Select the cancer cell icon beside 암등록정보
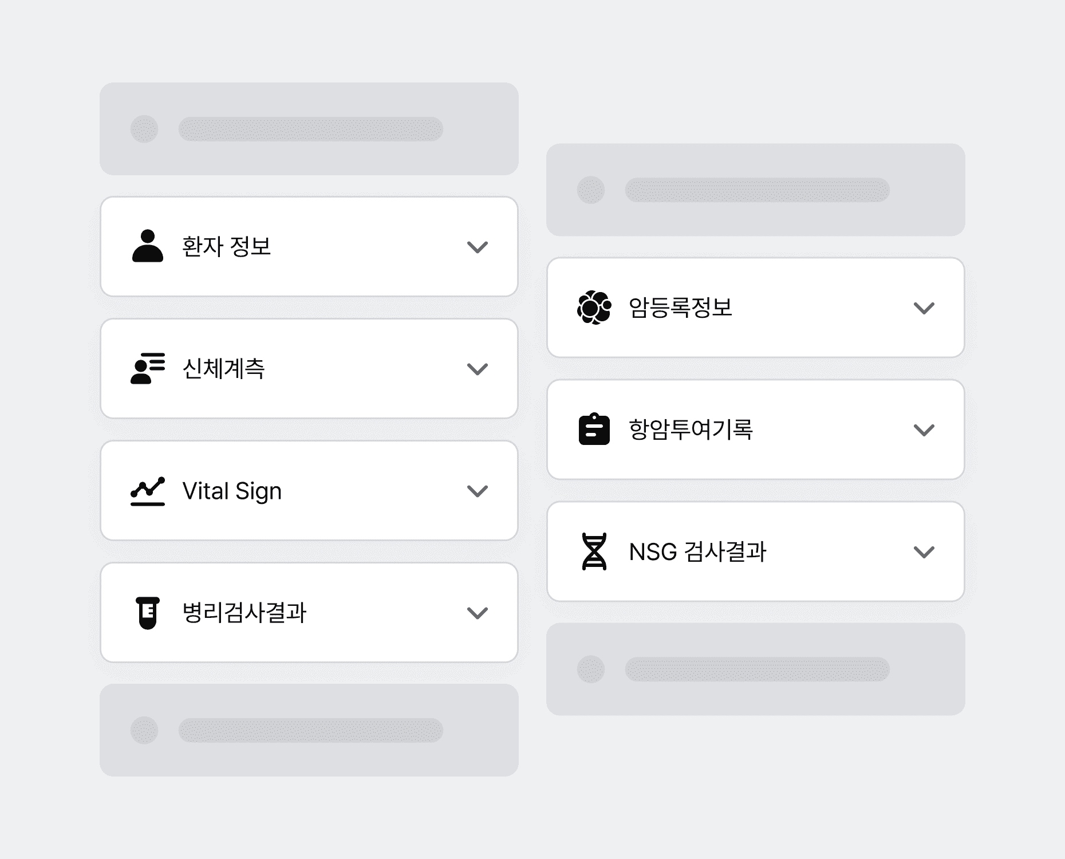The width and height of the screenshot is (1065, 859). click(x=595, y=309)
